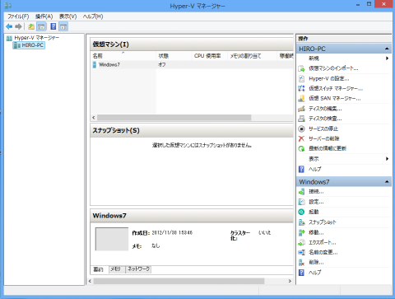The width and height of the screenshot is (395, 299).
Task: Click left arrow of VM list scrollbar
Action: [94, 118]
